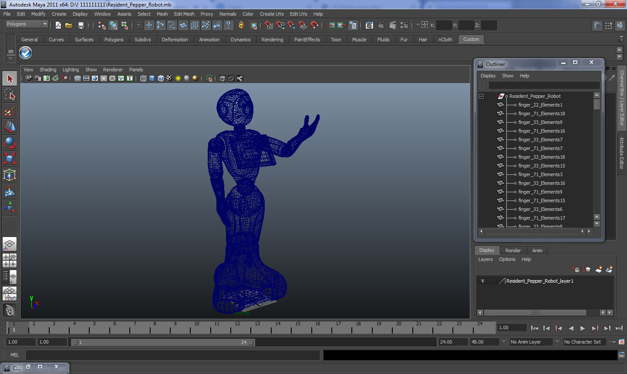Open the selection mask dropdown menu

pyautogui.click(x=138, y=25)
